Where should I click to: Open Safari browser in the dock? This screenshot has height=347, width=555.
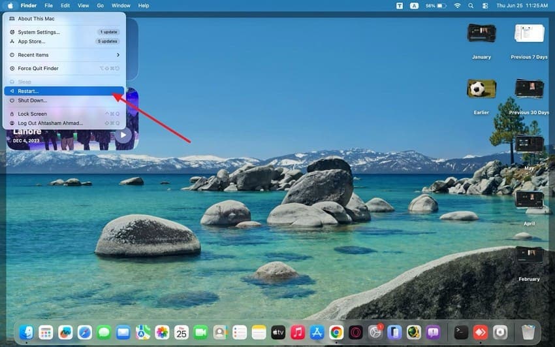pyautogui.click(x=85, y=333)
